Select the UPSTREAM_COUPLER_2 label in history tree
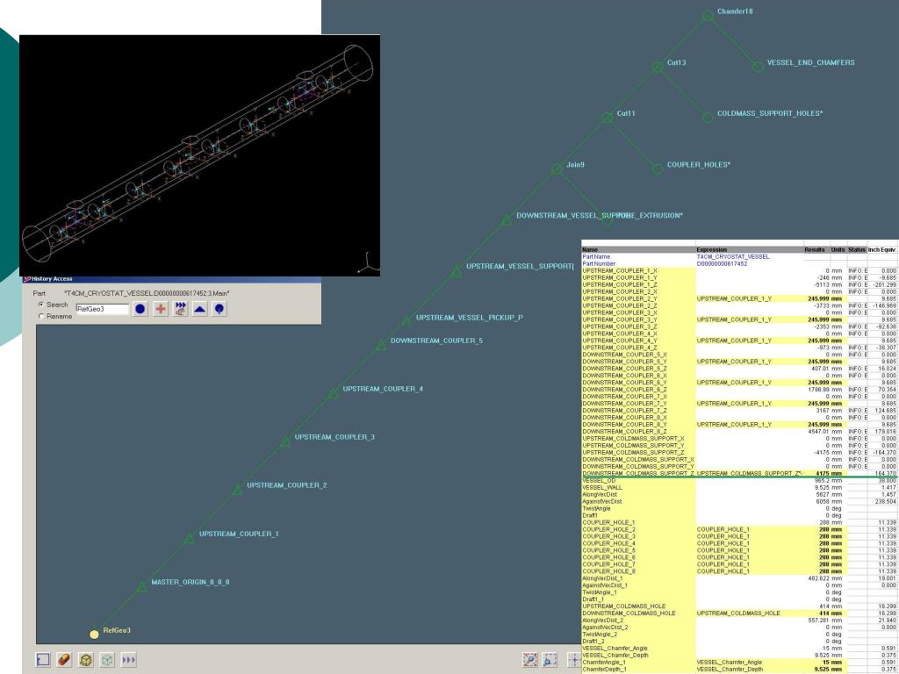Viewport: 899px width, 674px height. pyautogui.click(x=287, y=484)
